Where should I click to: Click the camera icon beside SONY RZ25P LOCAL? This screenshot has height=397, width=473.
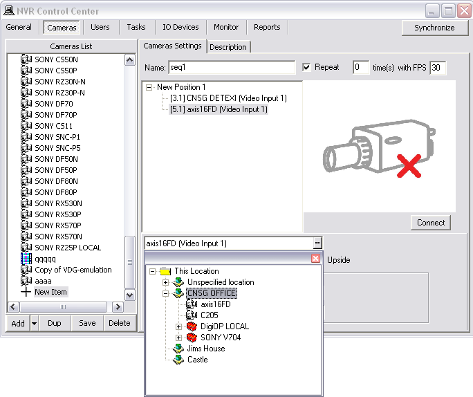click(26, 248)
